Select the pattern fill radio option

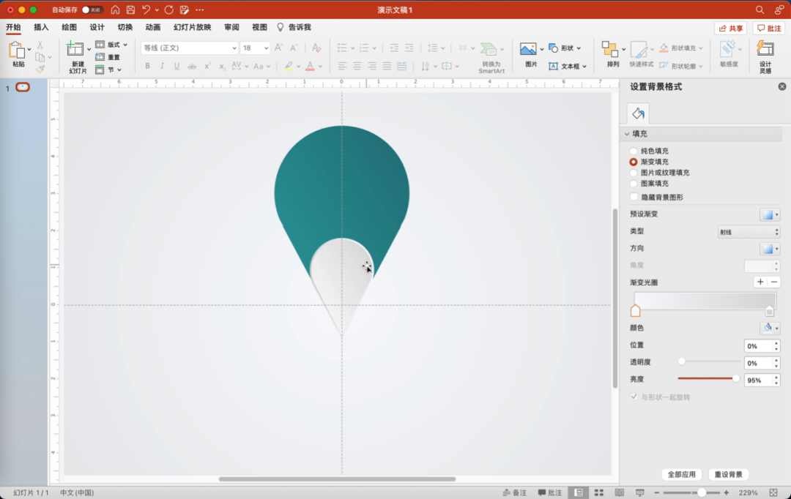click(x=634, y=184)
